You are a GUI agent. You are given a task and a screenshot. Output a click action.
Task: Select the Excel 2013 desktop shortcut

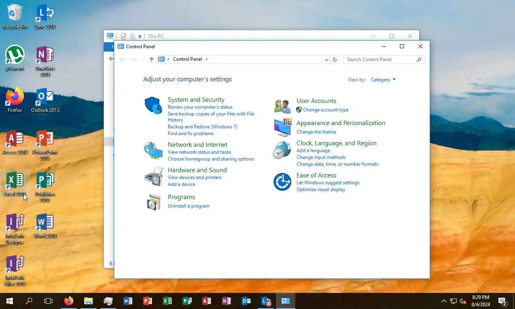15,184
